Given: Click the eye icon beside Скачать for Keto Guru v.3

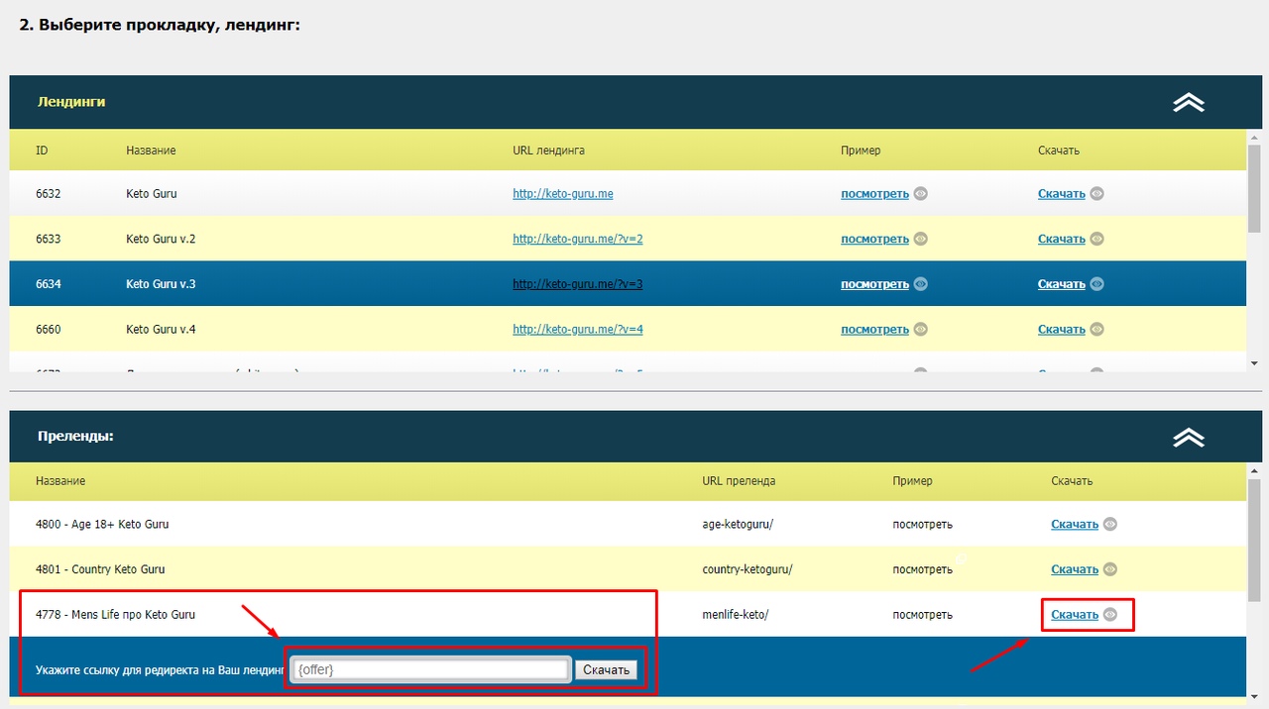Looking at the screenshot, I should tap(1096, 284).
